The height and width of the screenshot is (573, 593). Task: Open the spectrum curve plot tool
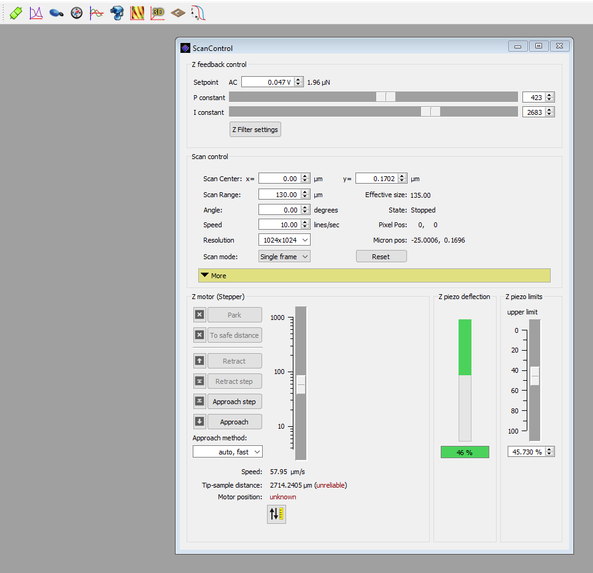[36, 12]
